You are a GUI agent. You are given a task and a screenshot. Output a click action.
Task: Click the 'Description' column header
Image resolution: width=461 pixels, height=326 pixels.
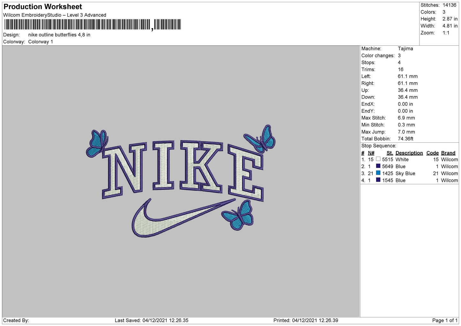409,153
